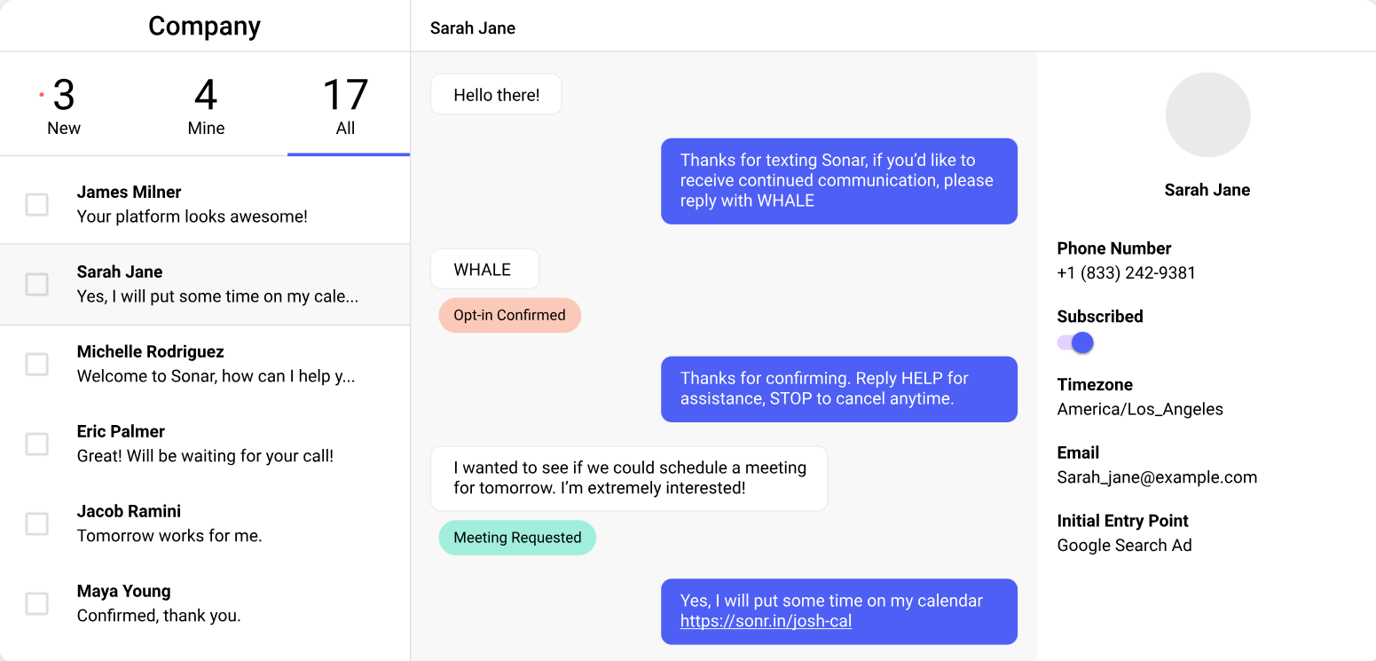Select Maya Young's checkbox
Viewport: 1376px width, 661px height.
[x=36, y=604]
